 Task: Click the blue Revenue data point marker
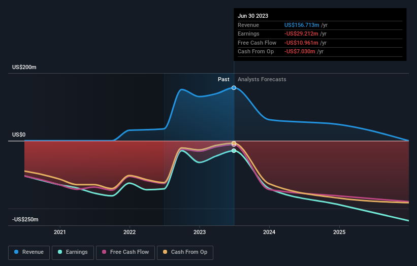234,88
